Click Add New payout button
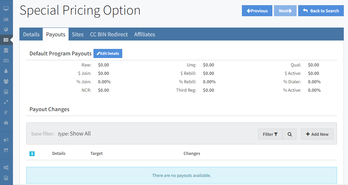This screenshot has width=348, height=185. tap(317, 134)
